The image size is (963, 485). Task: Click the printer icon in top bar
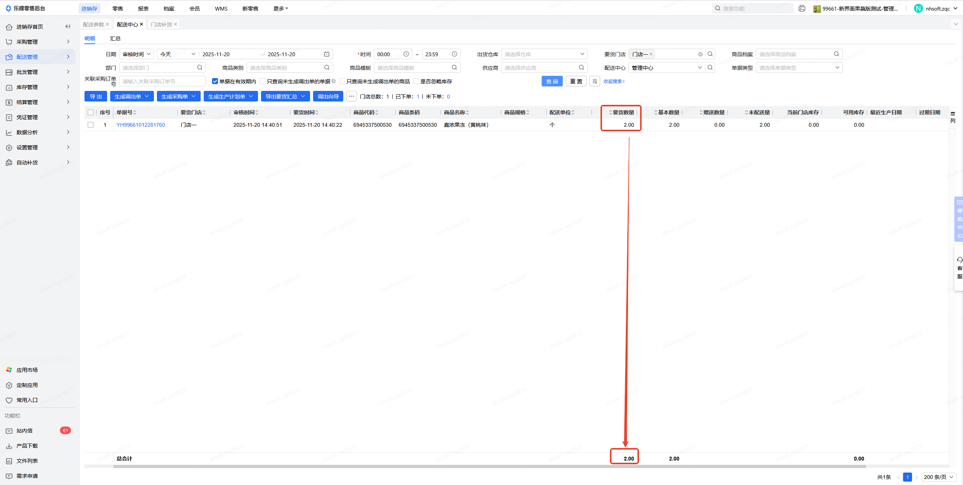click(802, 8)
